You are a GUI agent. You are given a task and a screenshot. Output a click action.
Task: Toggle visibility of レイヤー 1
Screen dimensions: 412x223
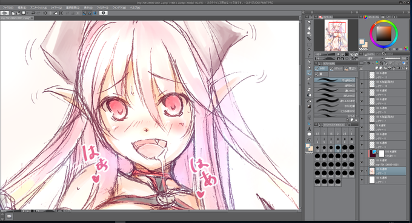tap(362, 179)
